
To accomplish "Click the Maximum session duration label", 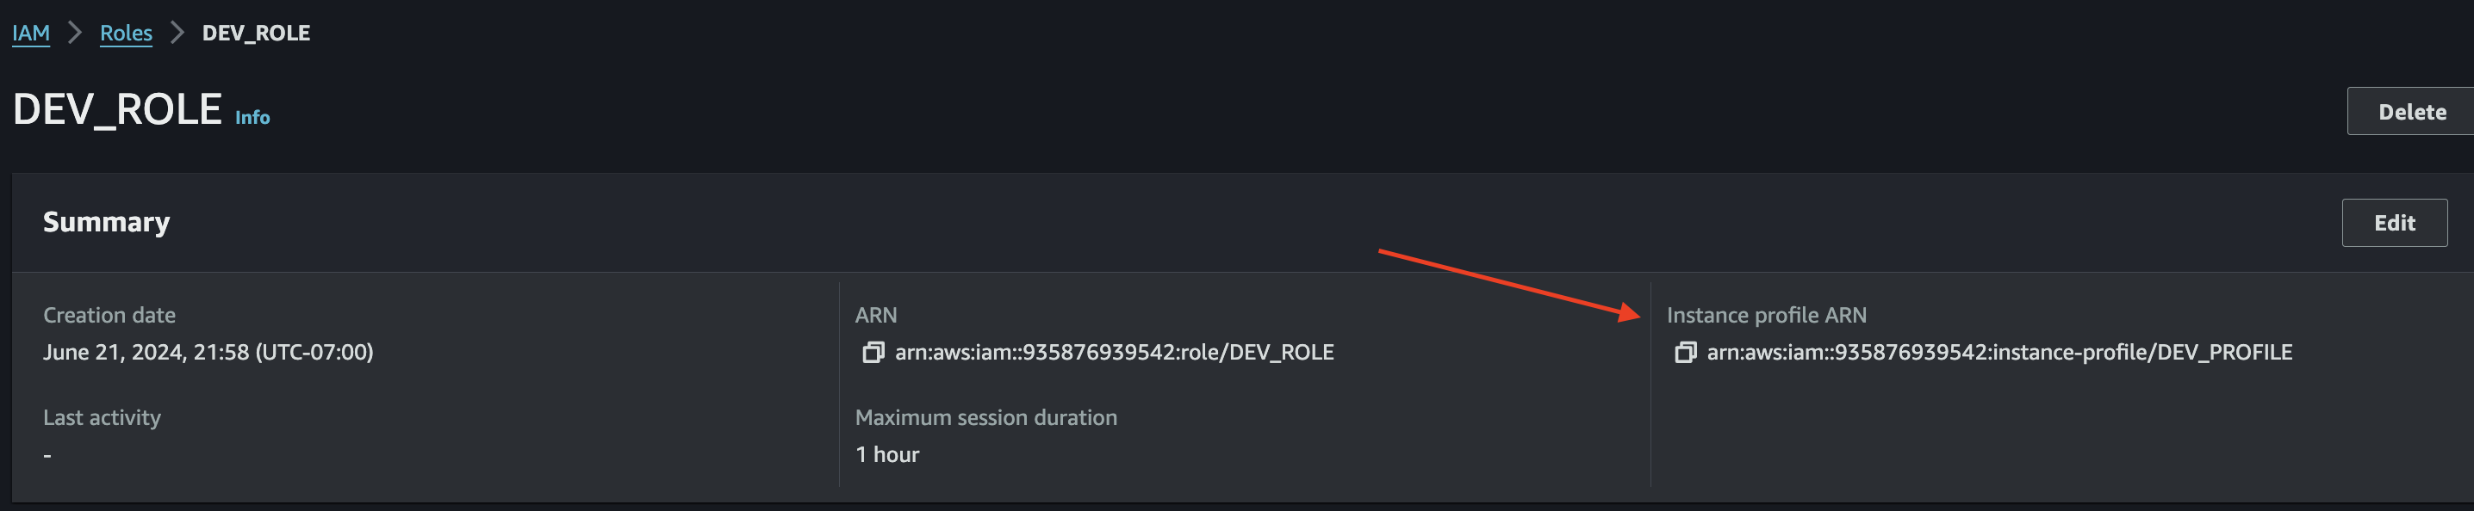I will pos(985,417).
